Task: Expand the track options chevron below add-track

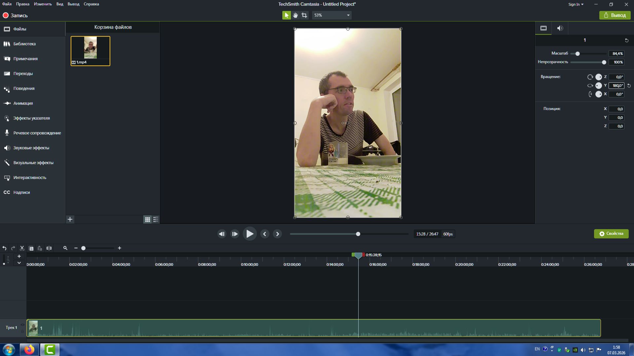Action: coord(19,263)
